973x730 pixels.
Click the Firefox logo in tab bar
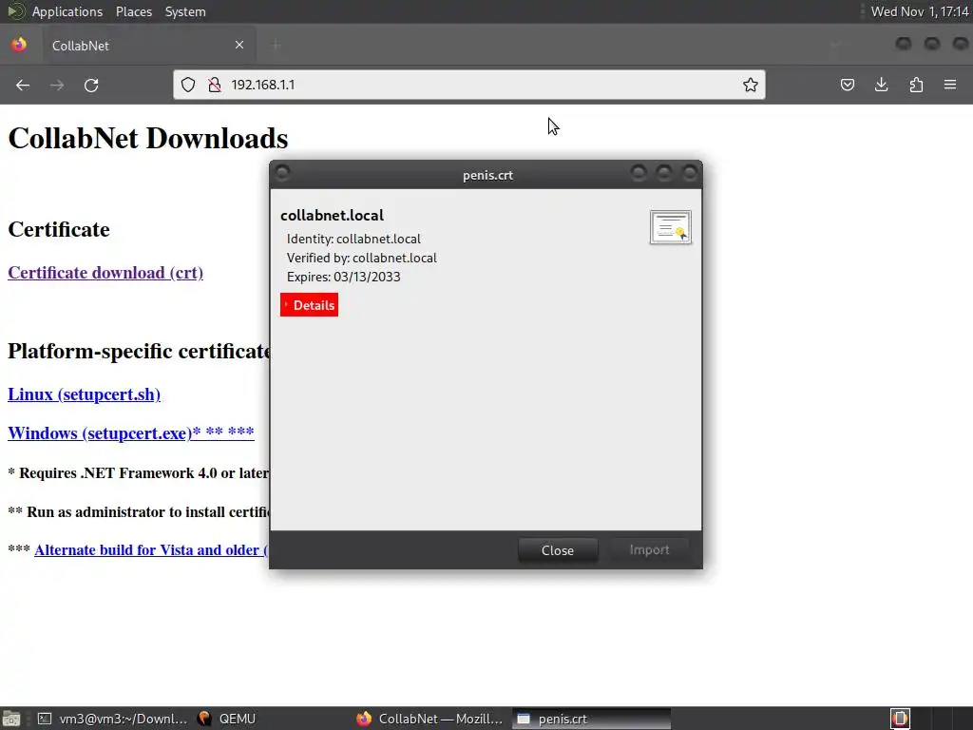pyautogui.click(x=19, y=45)
